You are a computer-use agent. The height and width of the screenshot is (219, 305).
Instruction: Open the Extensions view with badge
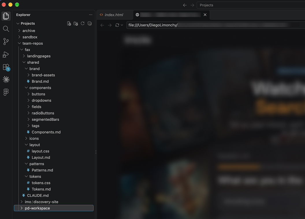pyautogui.click(x=6, y=67)
